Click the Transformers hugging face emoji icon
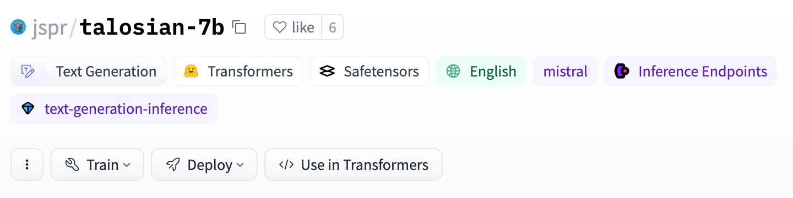Viewport: 793px width, 198px height. pos(191,71)
